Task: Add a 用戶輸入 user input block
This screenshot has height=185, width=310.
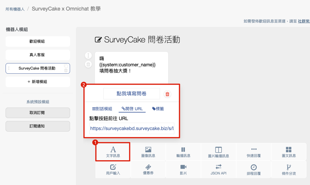Action: [x=113, y=170]
